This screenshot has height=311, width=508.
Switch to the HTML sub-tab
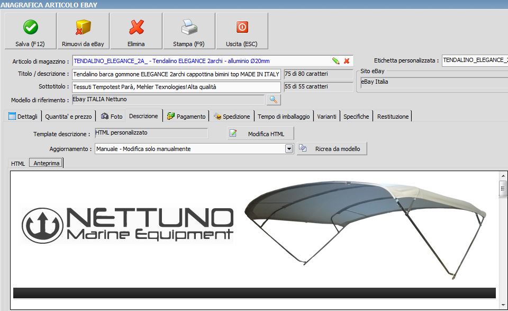18,163
